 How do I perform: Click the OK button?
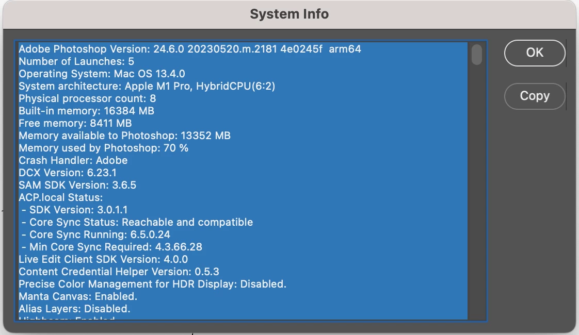(534, 53)
